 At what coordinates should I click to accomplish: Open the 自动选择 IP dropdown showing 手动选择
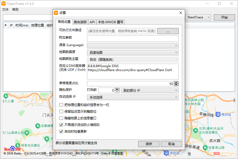[x=133, y=97]
